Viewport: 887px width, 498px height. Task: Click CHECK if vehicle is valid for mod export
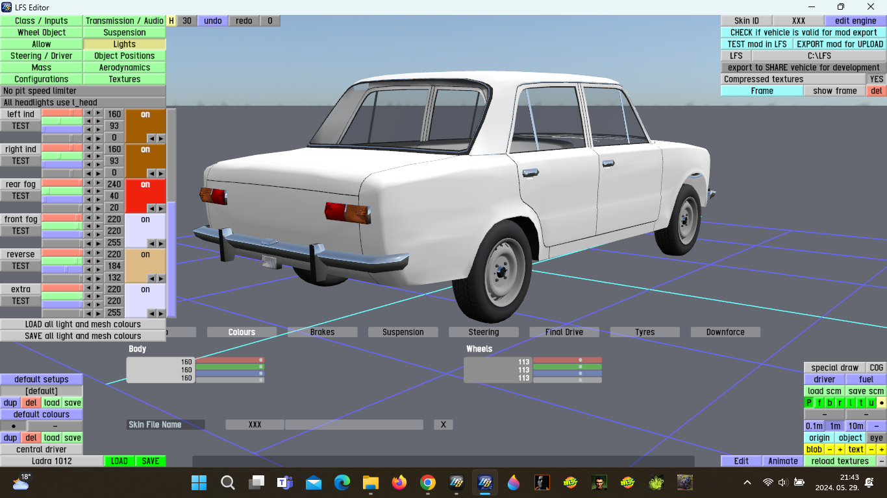(803, 32)
